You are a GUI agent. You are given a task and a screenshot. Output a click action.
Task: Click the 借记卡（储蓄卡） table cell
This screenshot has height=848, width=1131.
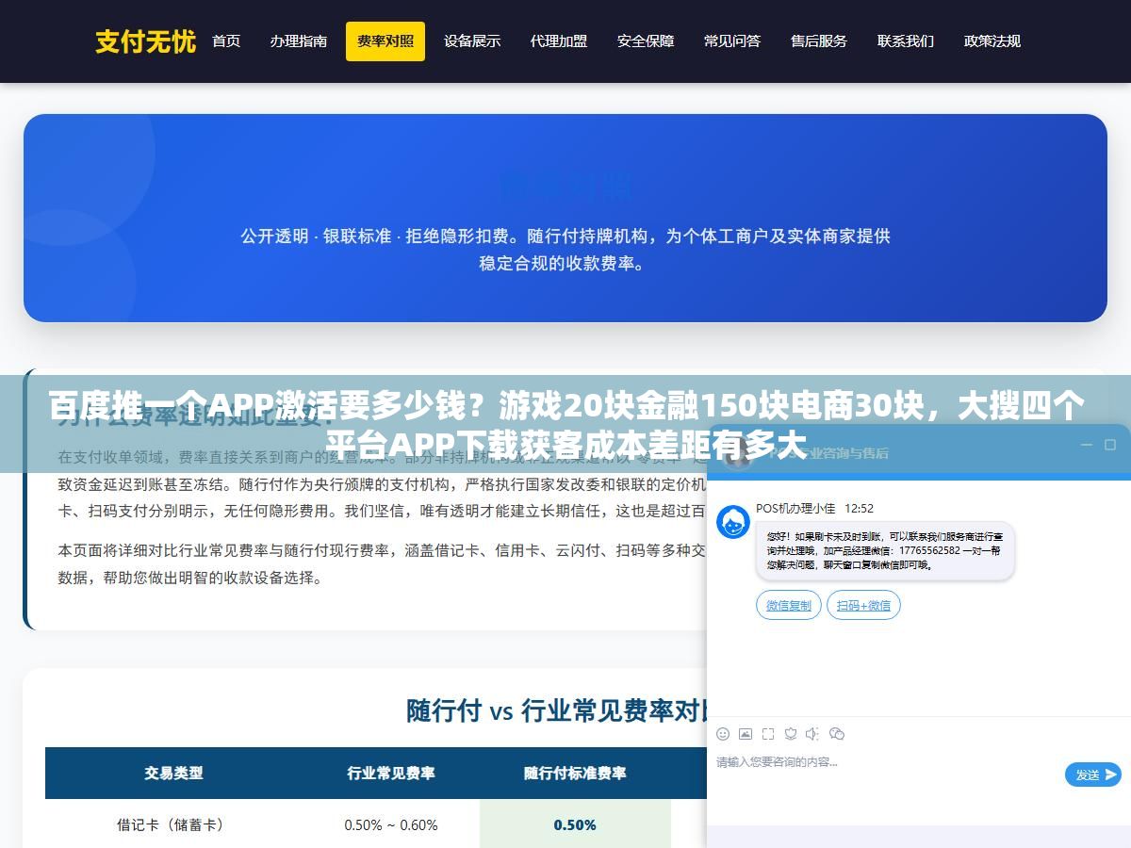tap(173, 824)
